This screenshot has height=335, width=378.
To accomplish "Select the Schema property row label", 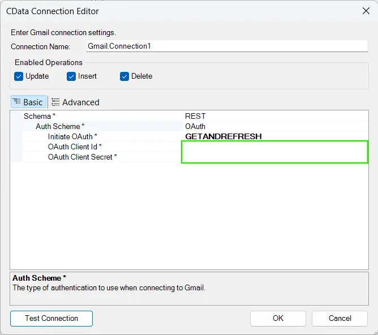I will click(39, 116).
